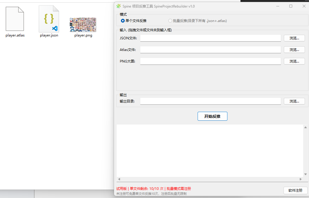Image resolution: width=309 pixels, height=198 pixels.
Task: Click the empty log output area
Action: (x=210, y=151)
